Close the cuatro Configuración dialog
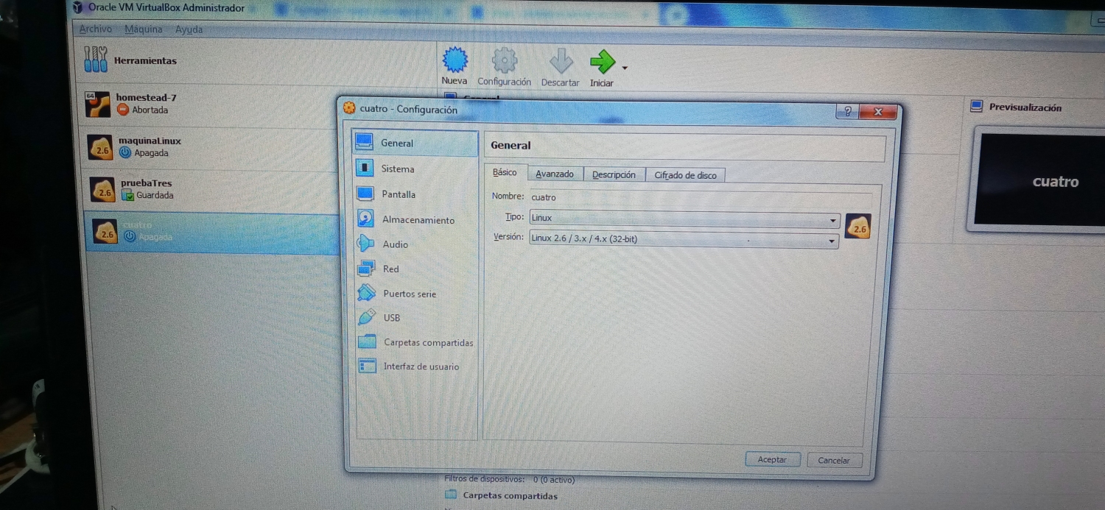This screenshot has height=510, width=1105. (878, 112)
